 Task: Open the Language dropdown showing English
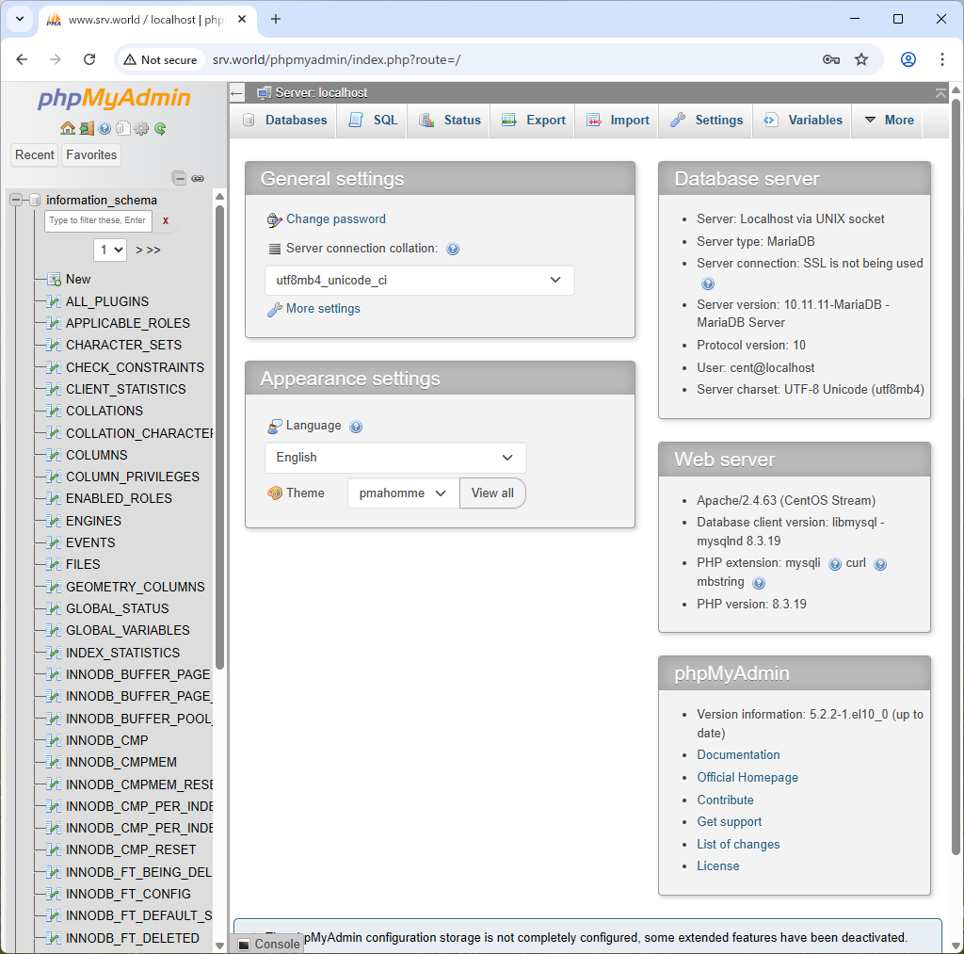(x=395, y=458)
